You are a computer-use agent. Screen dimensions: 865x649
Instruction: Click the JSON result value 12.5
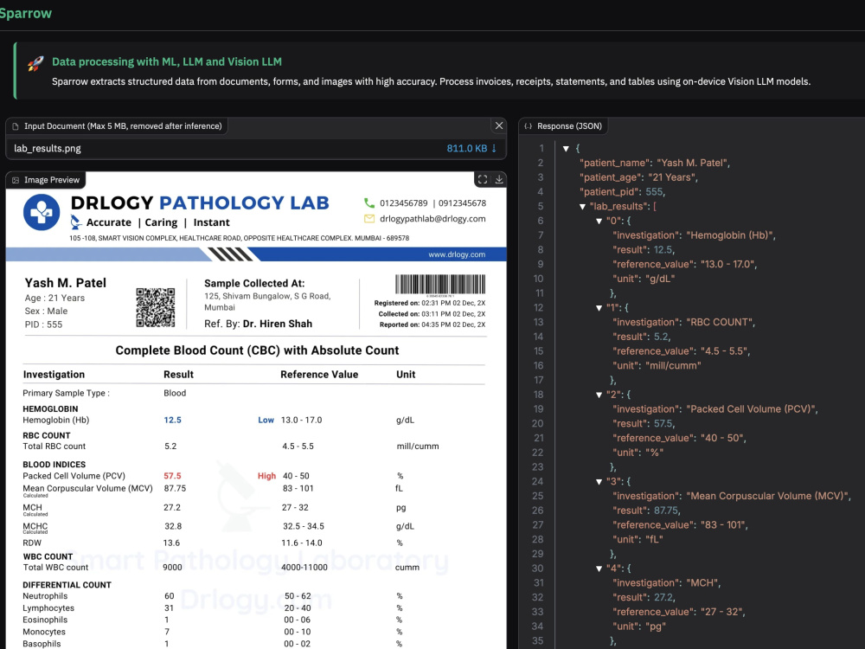click(663, 250)
